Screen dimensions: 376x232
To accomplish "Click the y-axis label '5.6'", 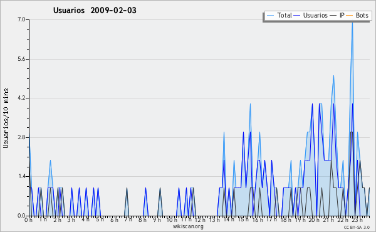I will click(x=21, y=59).
